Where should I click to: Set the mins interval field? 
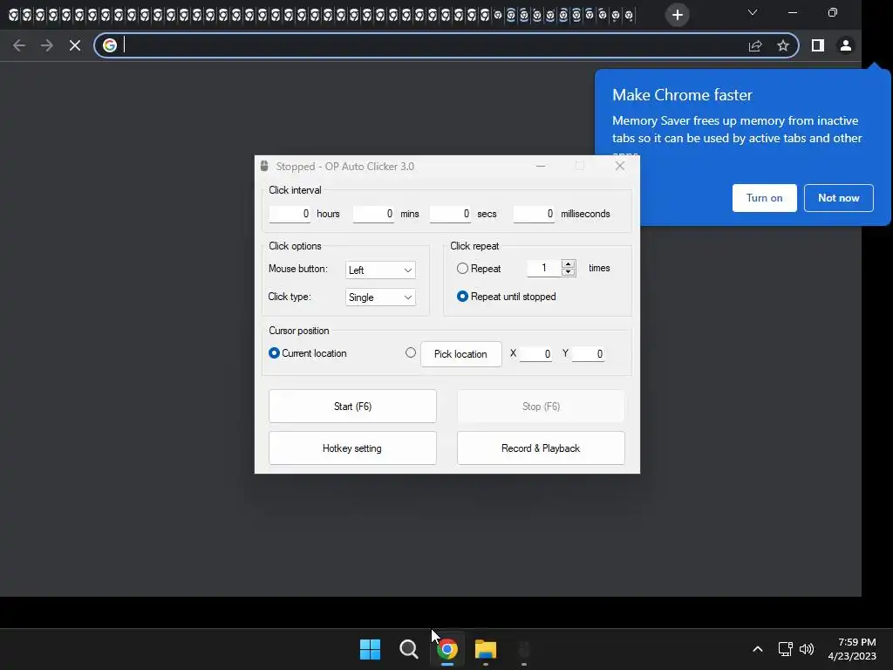[373, 214]
